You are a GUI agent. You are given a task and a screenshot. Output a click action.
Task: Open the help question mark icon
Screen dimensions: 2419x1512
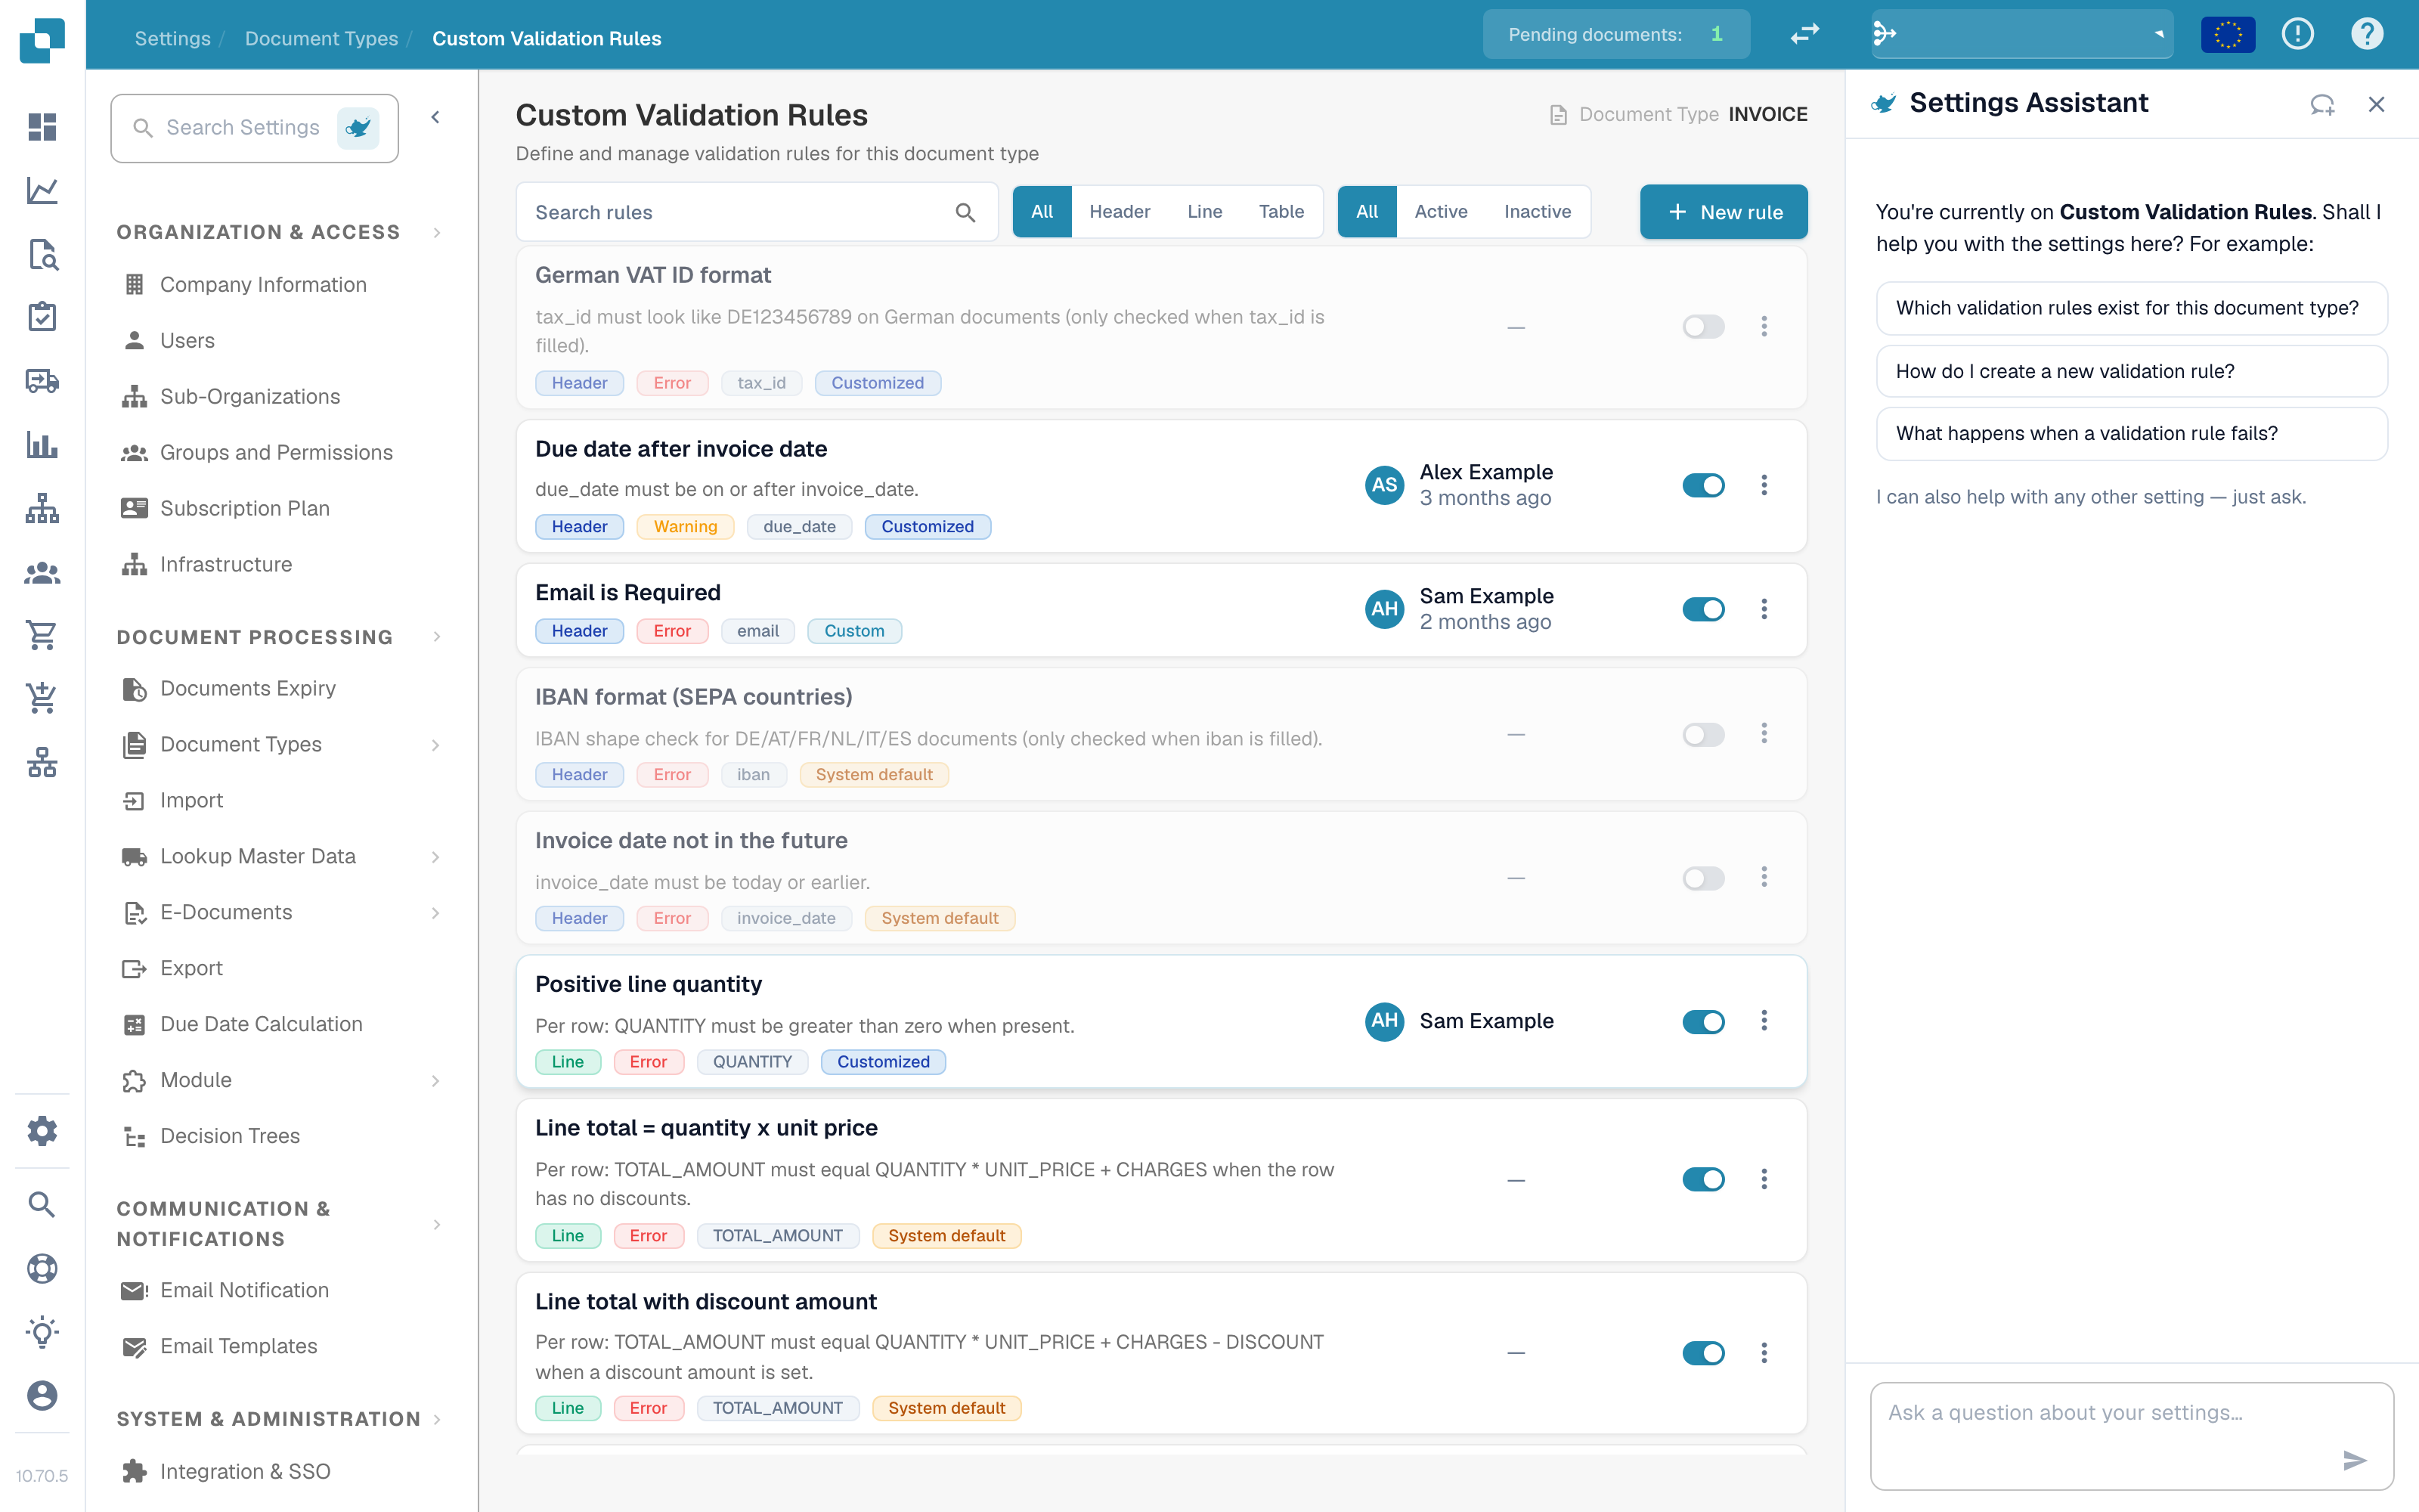coord(2366,34)
